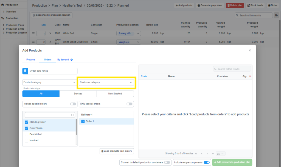Sort plan table by Seq column
This screenshot has height=167, width=281.
click(x=44, y=25)
